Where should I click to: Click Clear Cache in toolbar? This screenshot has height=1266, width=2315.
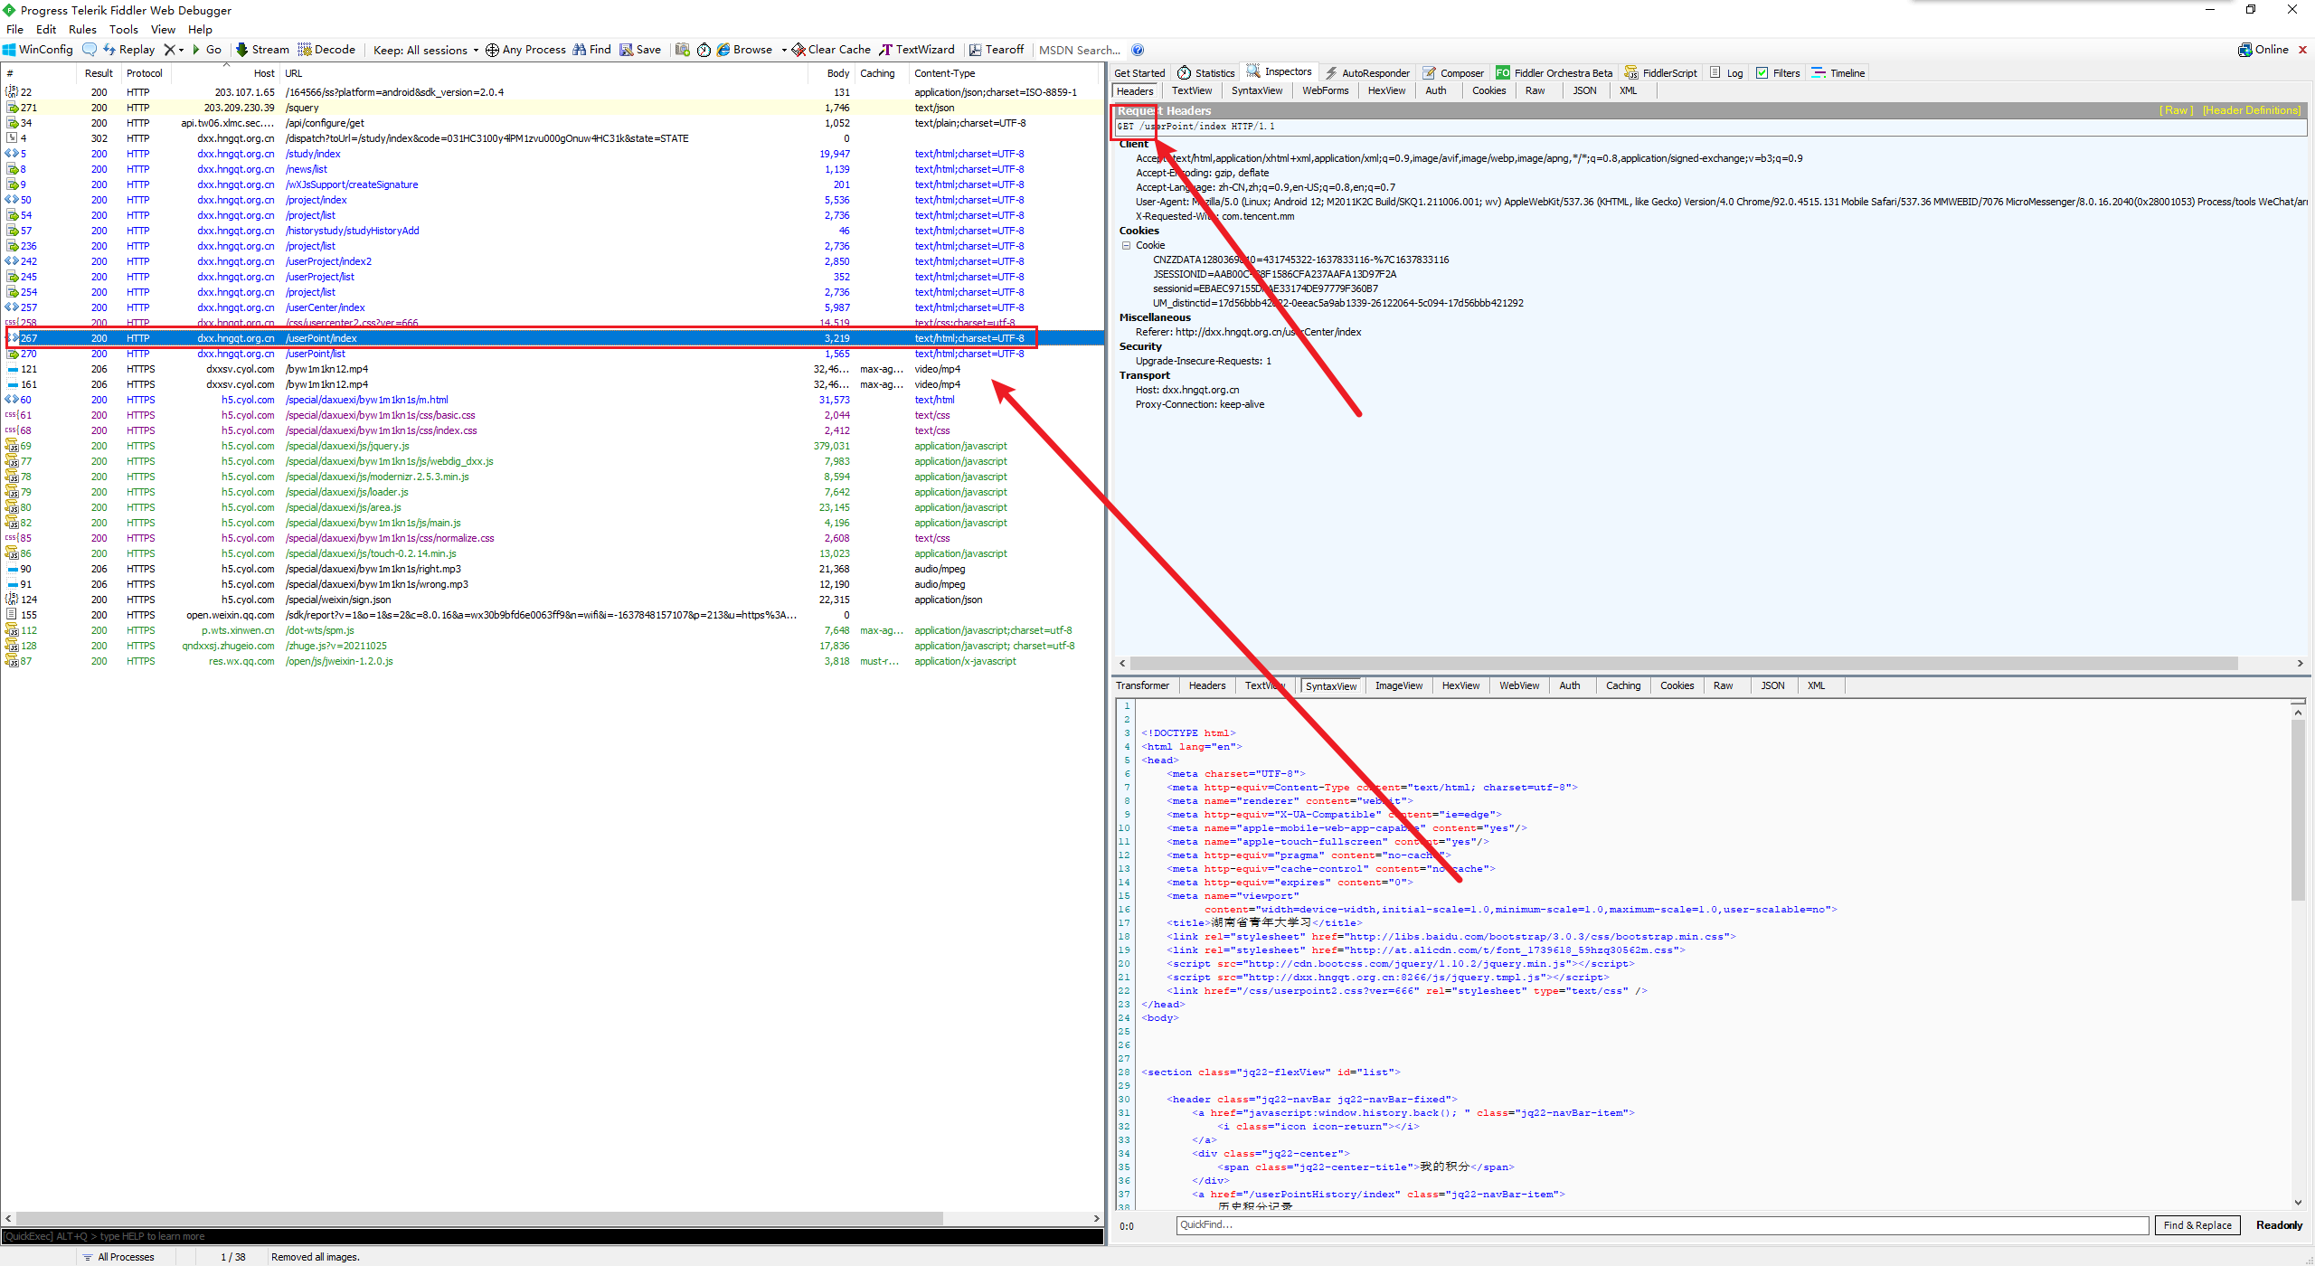tap(831, 50)
